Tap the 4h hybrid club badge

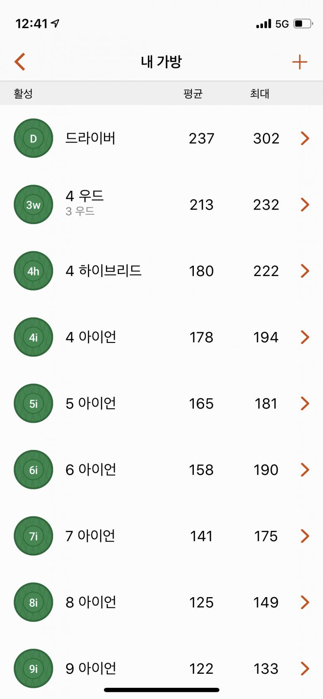34,271
